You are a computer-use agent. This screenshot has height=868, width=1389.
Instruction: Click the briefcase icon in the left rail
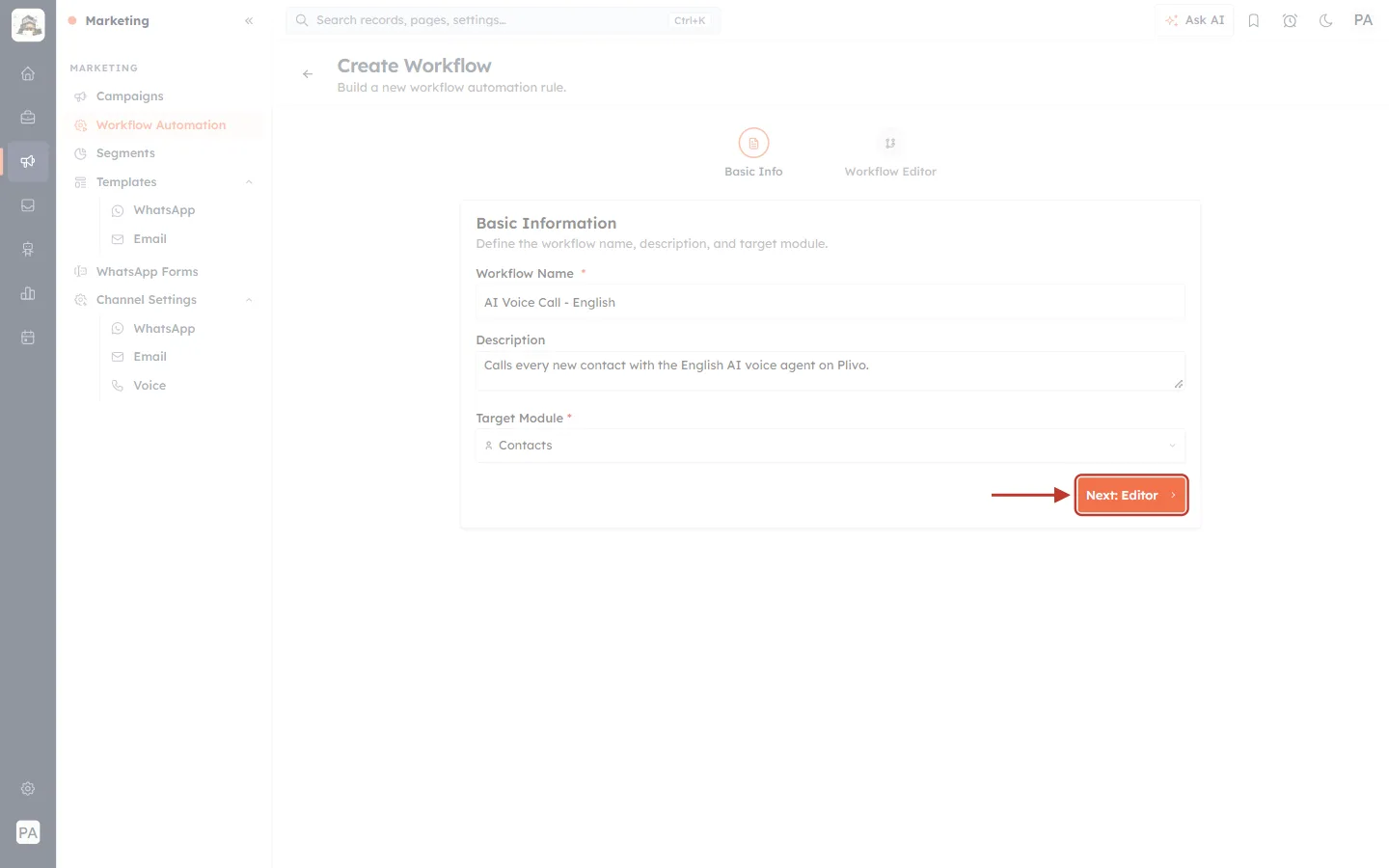coord(28,118)
